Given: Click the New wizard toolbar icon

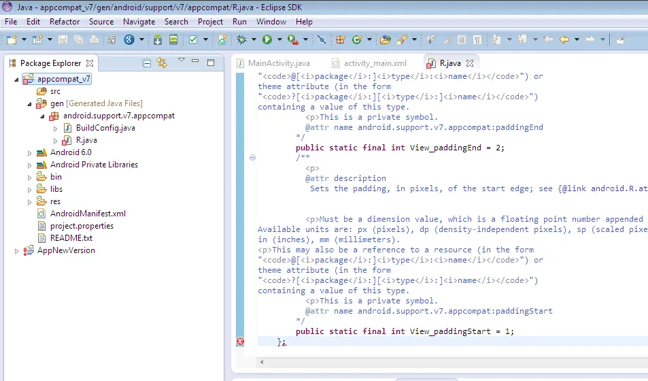Looking at the screenshot, I should click(12, 39).
